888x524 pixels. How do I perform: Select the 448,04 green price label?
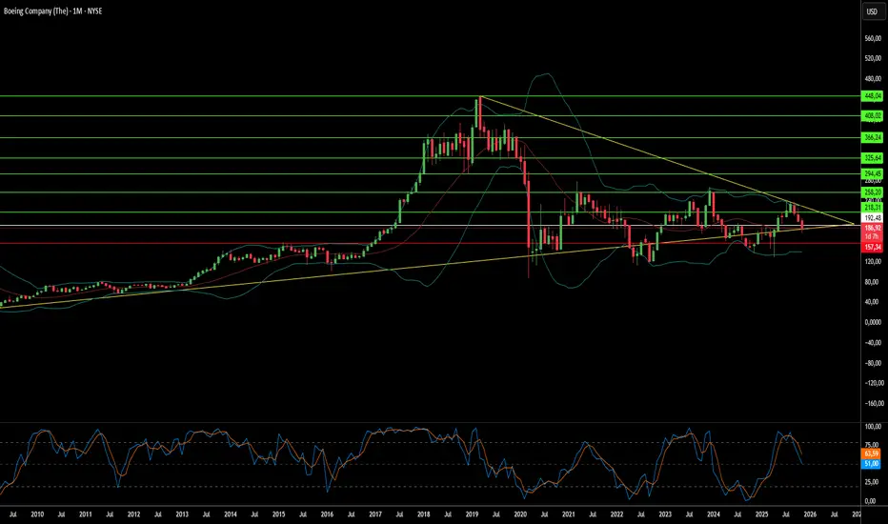pos(872,96)
